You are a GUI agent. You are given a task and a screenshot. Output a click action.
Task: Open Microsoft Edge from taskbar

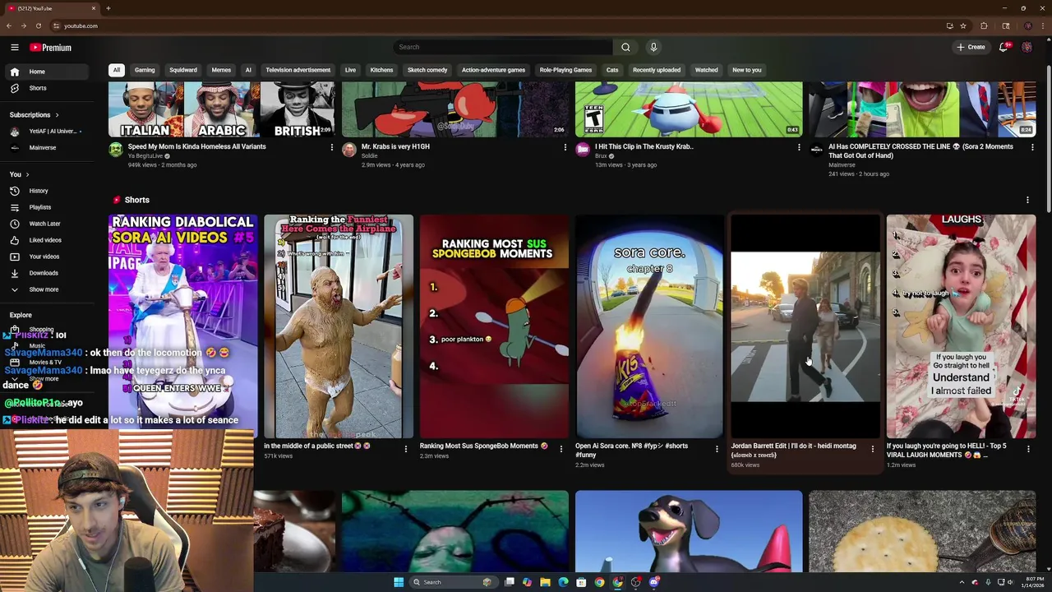click(x=563, y=582)
